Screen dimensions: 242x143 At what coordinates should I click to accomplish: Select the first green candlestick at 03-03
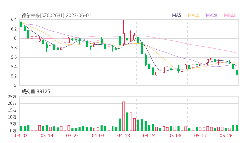[x=21, y=25]
